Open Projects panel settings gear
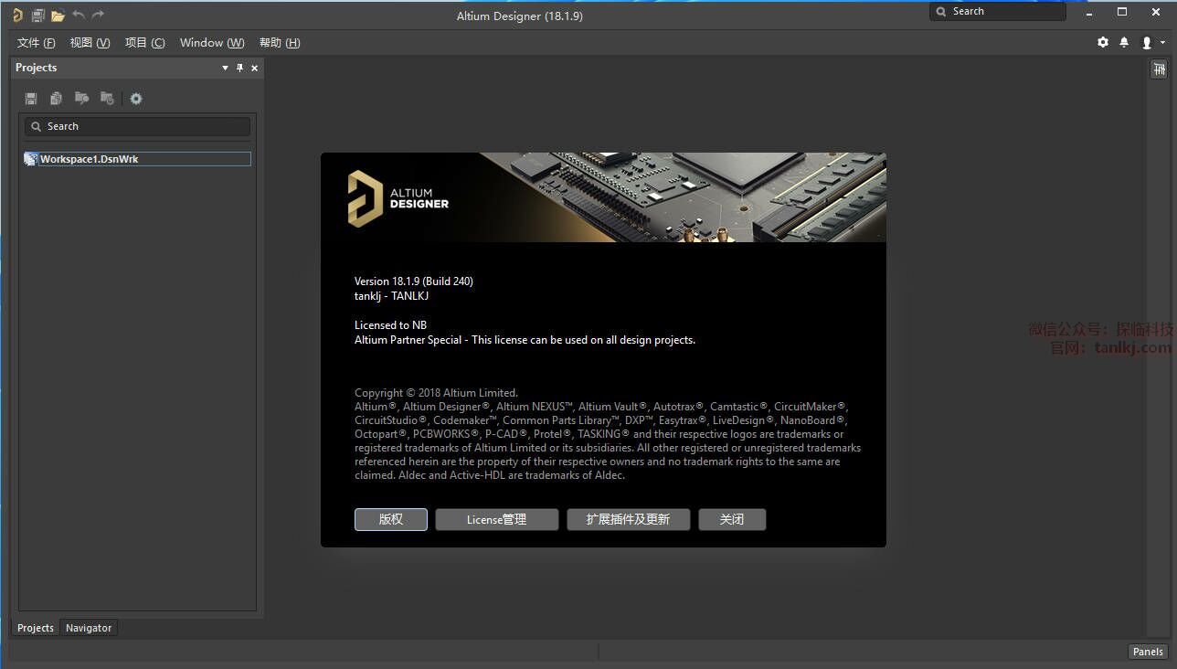 (x=136, y=99)
